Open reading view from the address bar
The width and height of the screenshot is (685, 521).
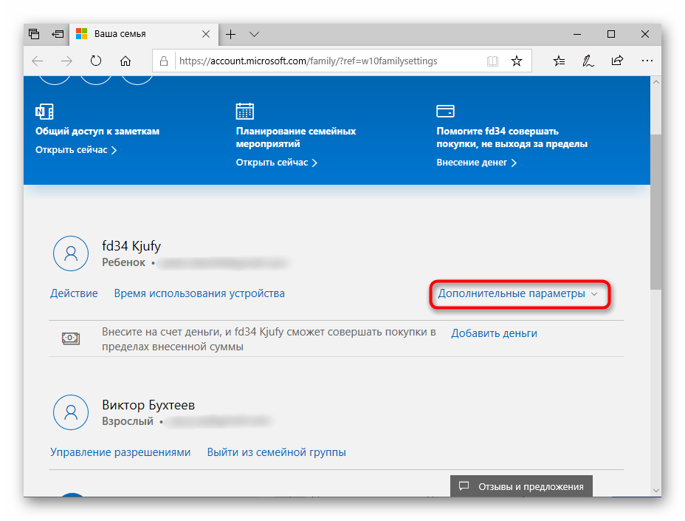click(492, 61)
